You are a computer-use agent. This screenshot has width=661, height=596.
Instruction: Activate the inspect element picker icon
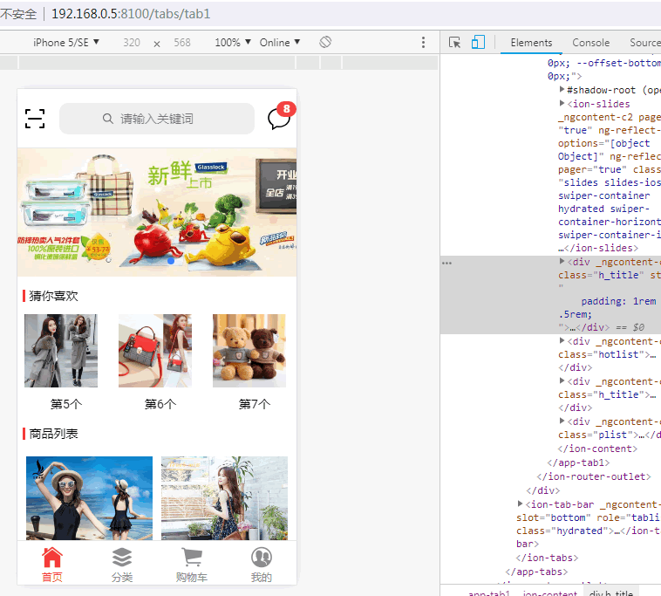click(x=454, y=42)
